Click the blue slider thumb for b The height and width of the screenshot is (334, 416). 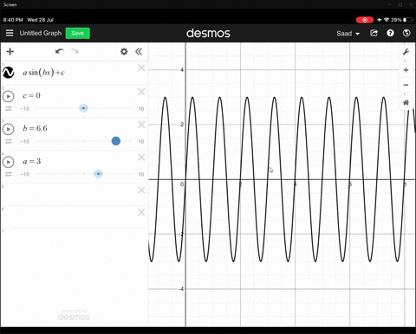116,141
